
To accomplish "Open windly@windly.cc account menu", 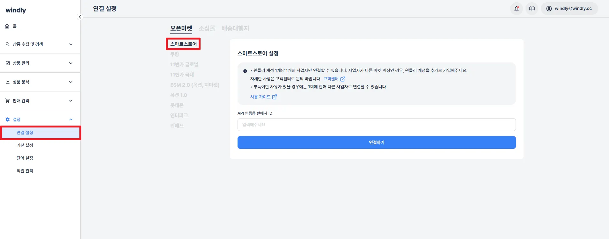I will tap(569, 9).
